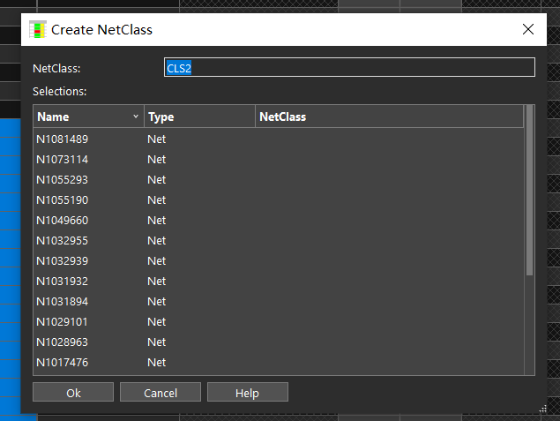
Task: Select net N1055190 row
Action: click(x=279, y=200)
